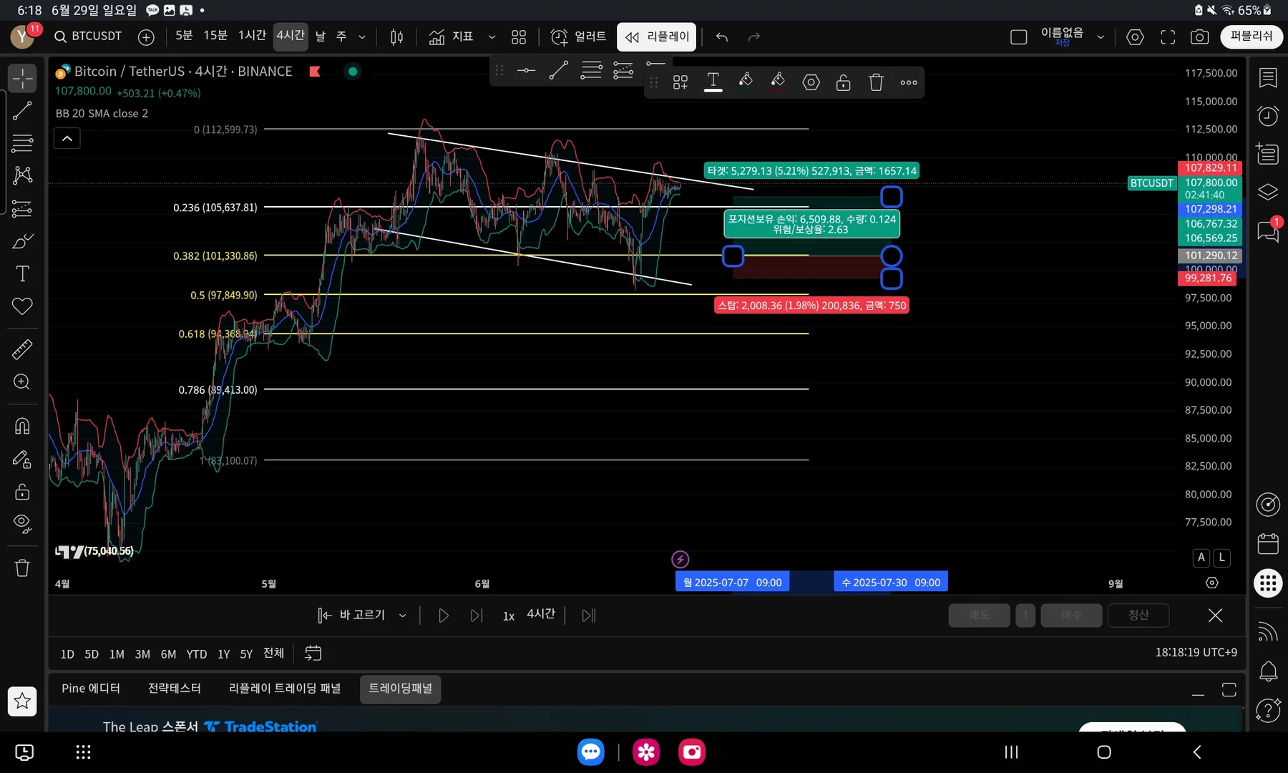Select the 1시간 timeframe

(x=252, y=36)
